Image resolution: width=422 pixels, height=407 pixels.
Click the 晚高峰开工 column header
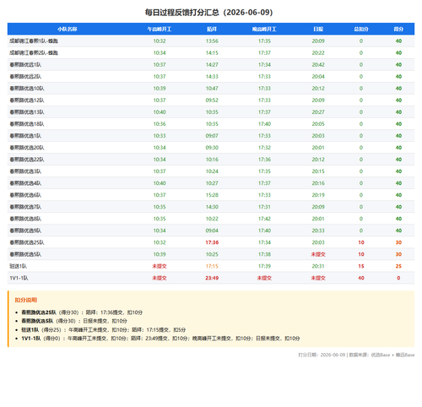click(x=264, y=29)
